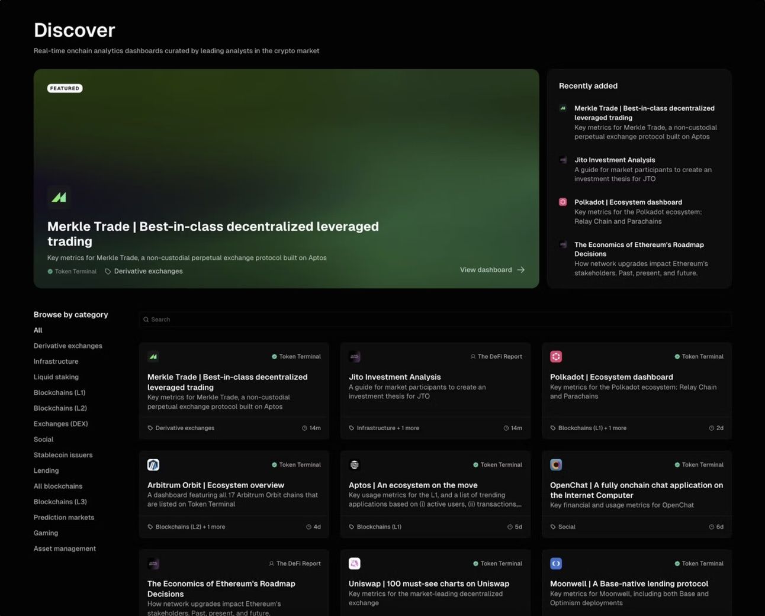Click the tag icon beside Derivative exchanges in banner

tap(108, 272)
